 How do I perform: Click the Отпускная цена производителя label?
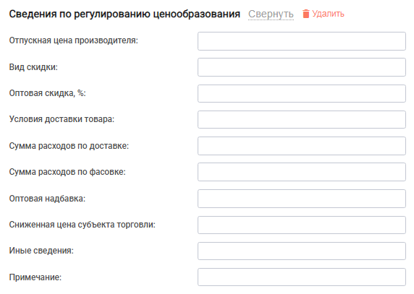point(73,40)
